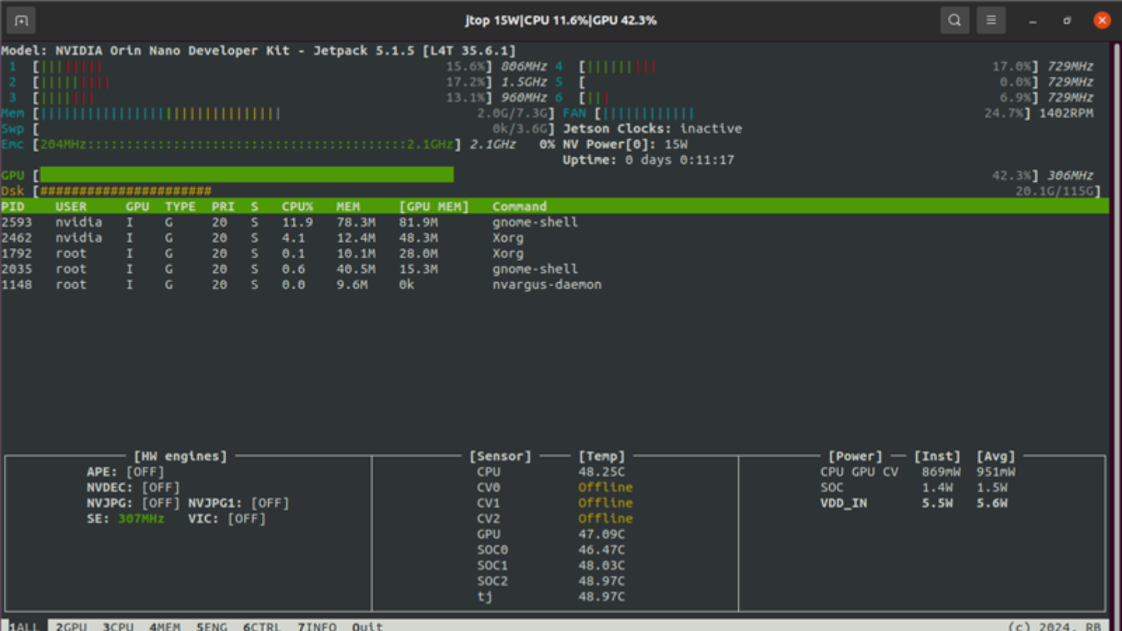Close the jtop terminal window
The image size is (1122, 631).
(x=1102, y=20)
